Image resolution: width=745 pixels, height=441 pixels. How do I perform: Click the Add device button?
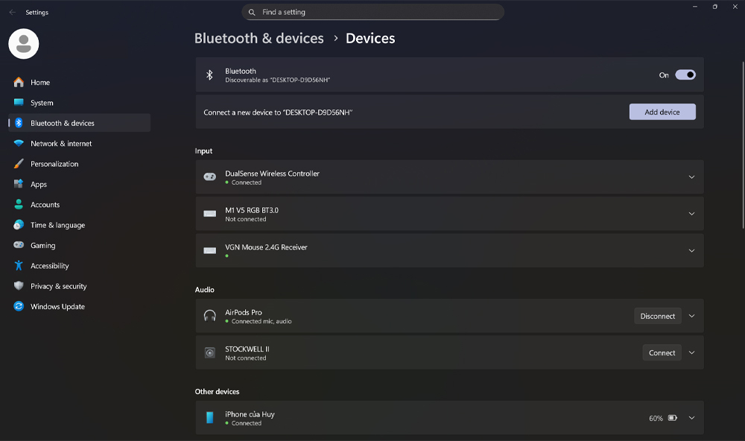click(x=662, y=111)
